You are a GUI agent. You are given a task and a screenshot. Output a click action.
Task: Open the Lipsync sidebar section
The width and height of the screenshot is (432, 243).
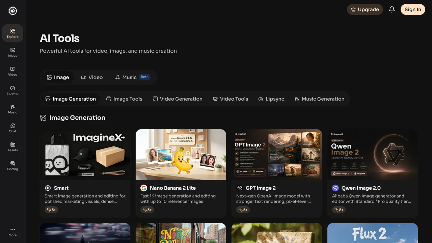tap(12, 90)
